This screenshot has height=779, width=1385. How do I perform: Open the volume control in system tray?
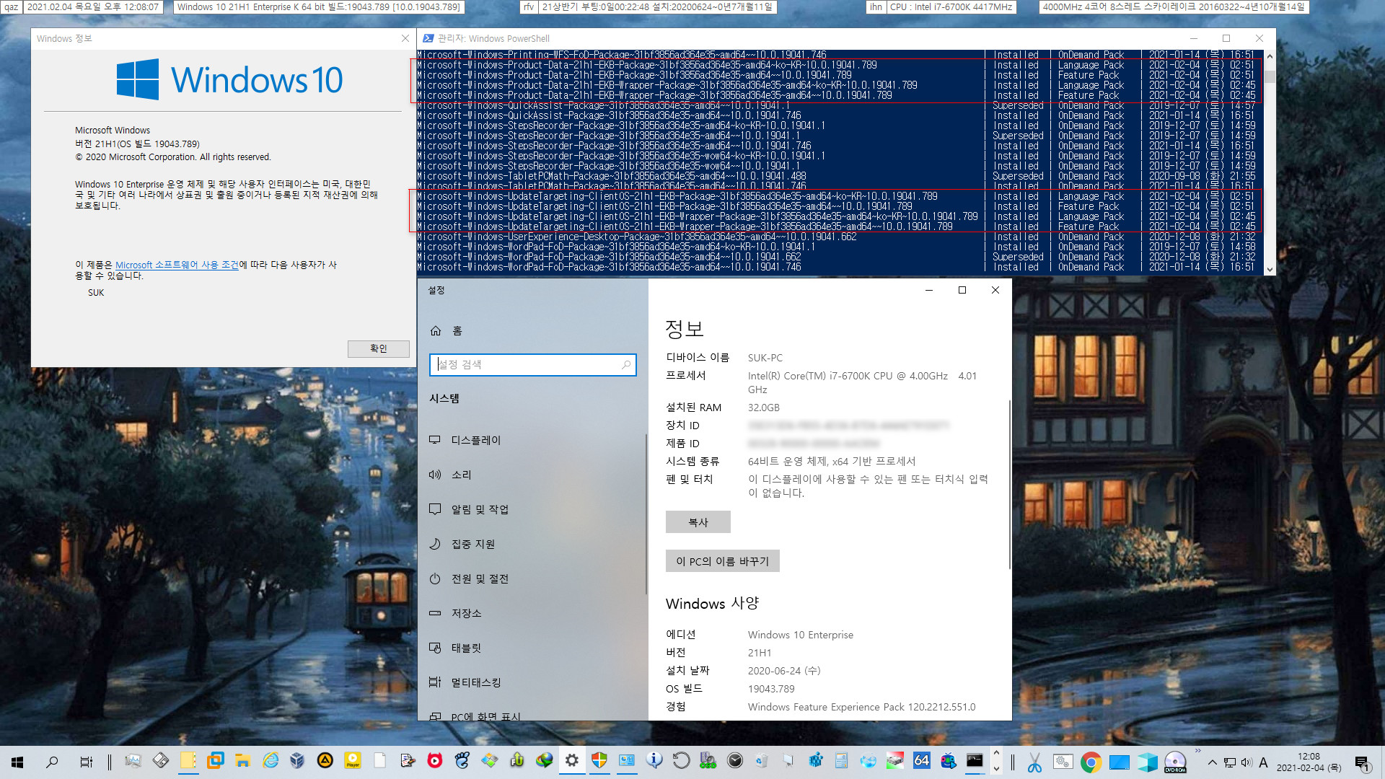click(x=1246, y=762)
